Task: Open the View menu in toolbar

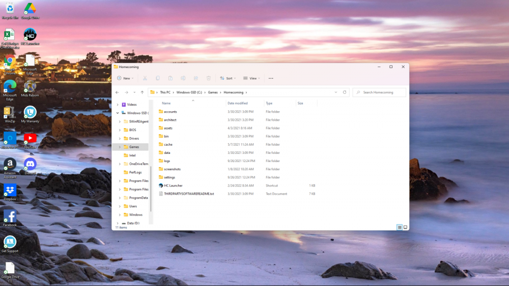Action: click(x=251, y=78)
